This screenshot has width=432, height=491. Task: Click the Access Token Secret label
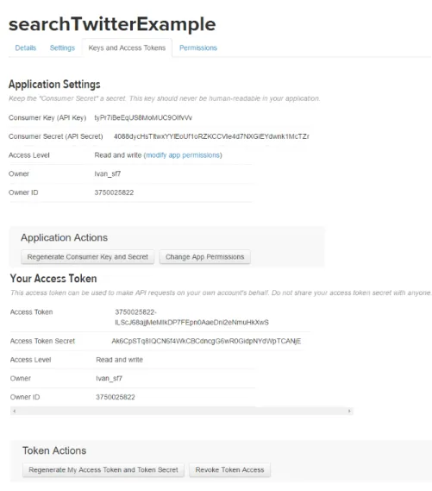tap(42, 341)
